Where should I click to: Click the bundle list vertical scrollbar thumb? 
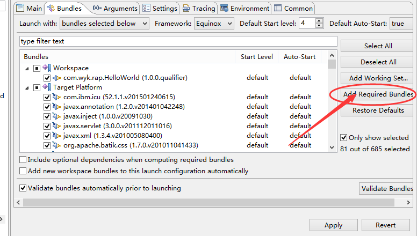(x=332, y=64)
